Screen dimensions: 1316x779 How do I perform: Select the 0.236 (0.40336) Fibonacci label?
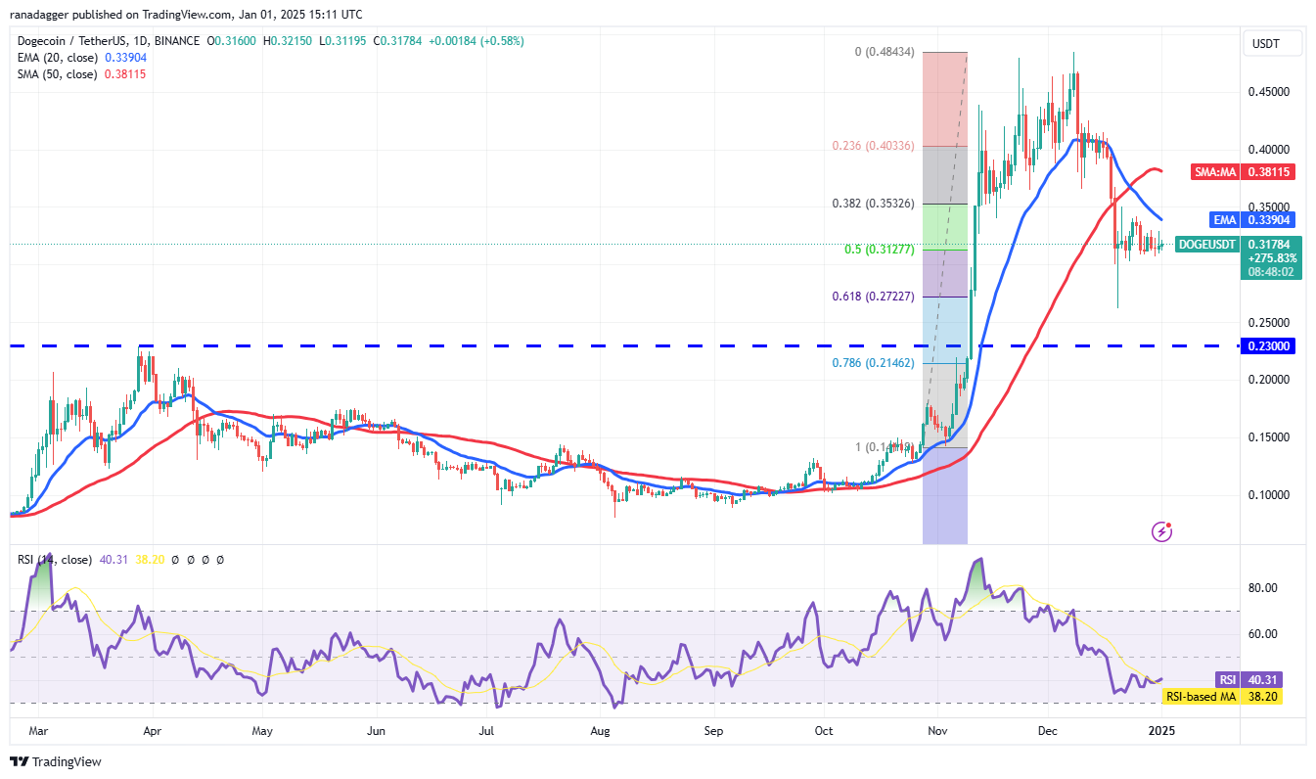tap(873, 146)
